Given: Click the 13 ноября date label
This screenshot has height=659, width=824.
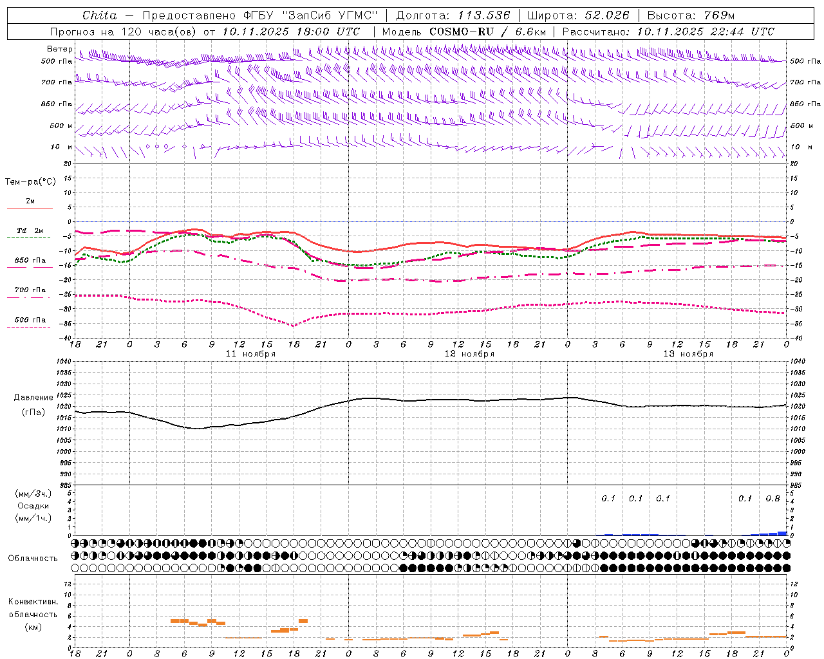Looking at the screenshot, I should tap(688, 354).
